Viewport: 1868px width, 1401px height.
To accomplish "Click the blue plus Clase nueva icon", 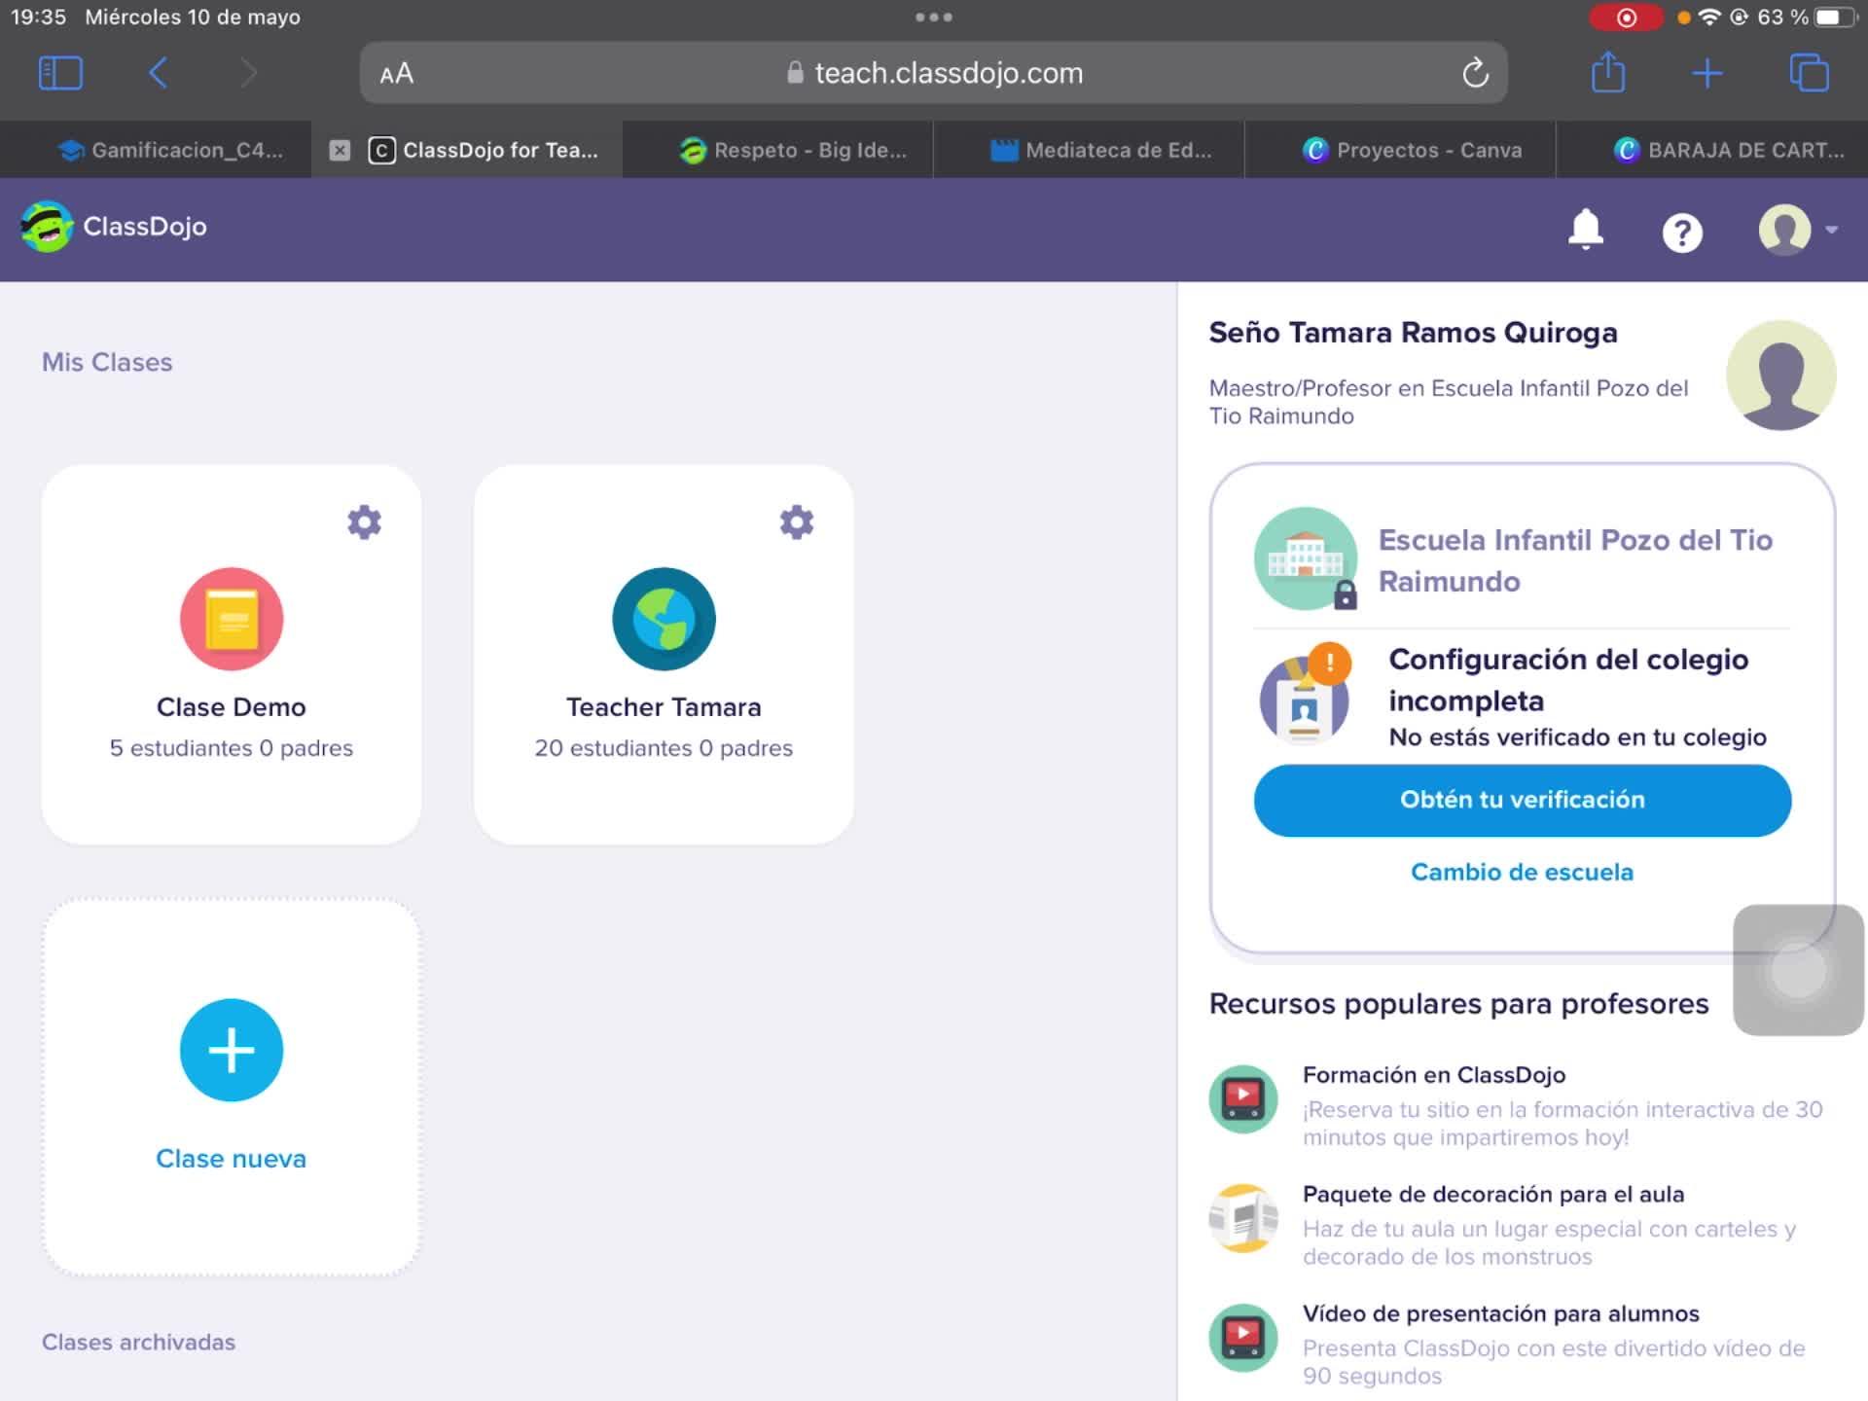I will (x=232, y=1050).
